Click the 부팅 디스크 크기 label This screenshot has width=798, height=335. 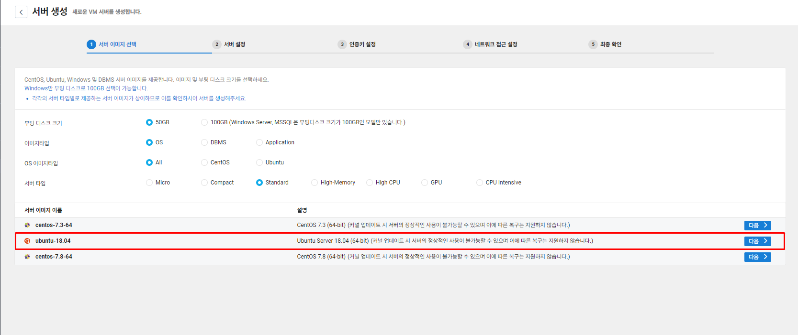point(43,123)
